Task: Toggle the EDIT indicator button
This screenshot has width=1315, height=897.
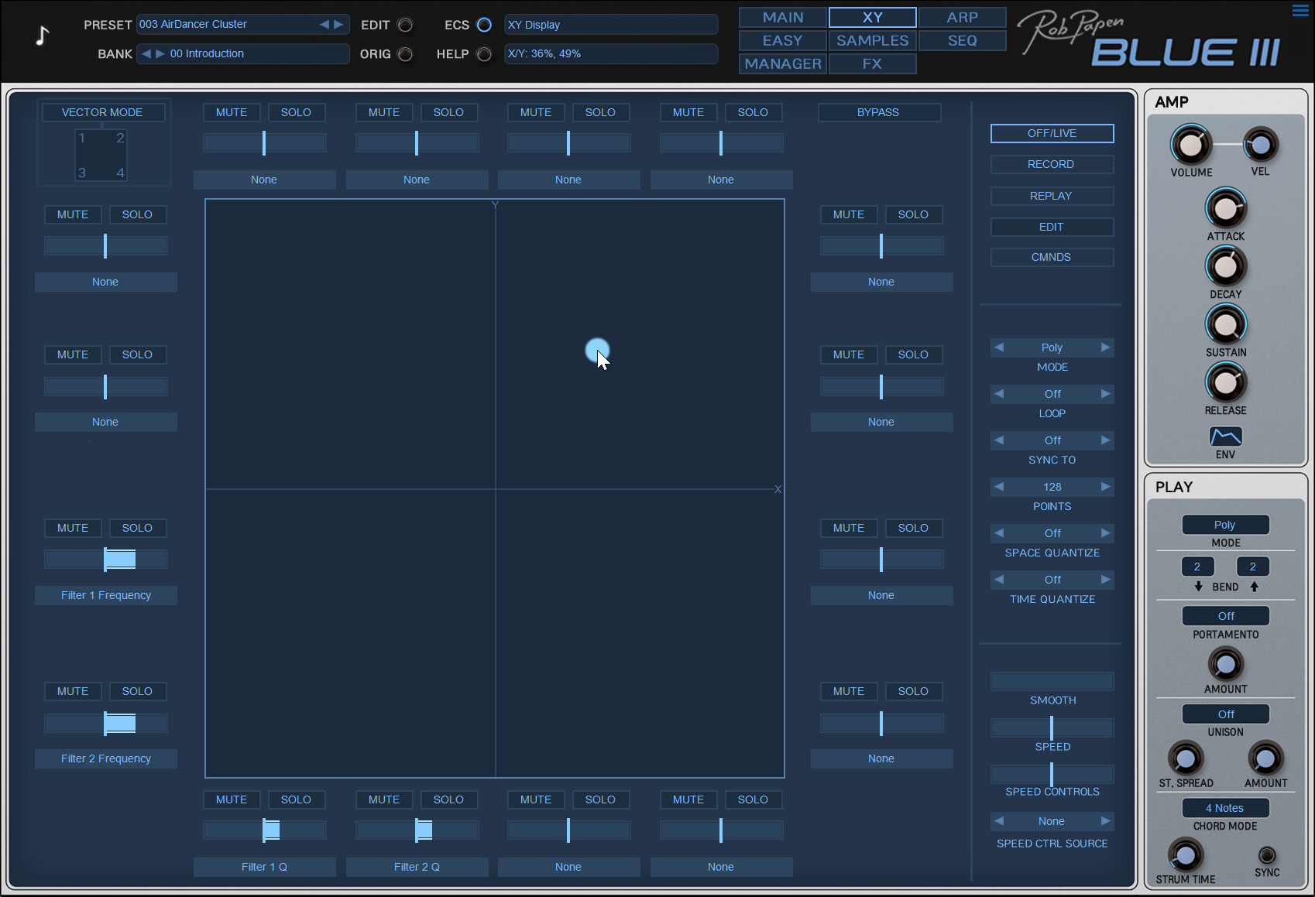Action: click(405, 25)
